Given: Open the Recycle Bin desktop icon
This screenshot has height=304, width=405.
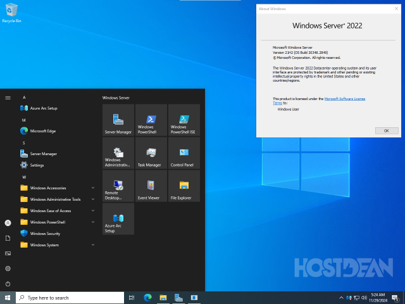Looking at the screenshot, I should (x=11, y=13).
